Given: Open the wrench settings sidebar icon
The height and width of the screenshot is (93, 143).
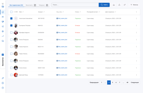Looking at the screenshot, I should click(3, 78).
